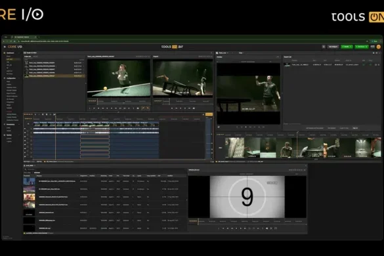Click the square icon left of Add Widget

pos(324,47)
